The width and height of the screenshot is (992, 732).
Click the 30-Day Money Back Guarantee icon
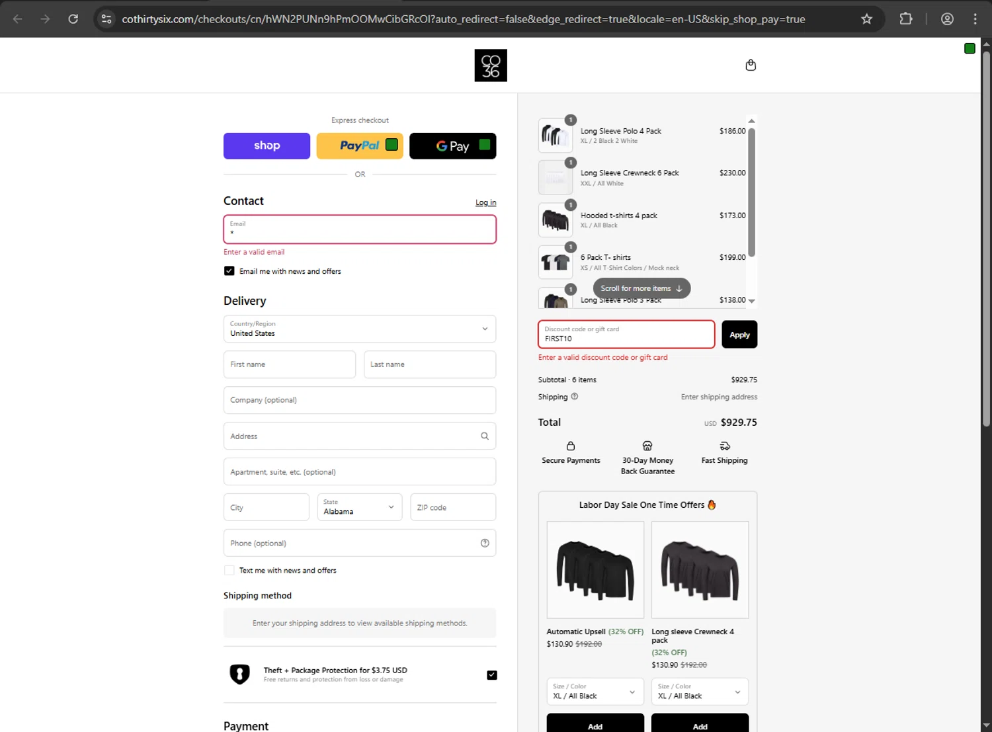coord(647,446)
